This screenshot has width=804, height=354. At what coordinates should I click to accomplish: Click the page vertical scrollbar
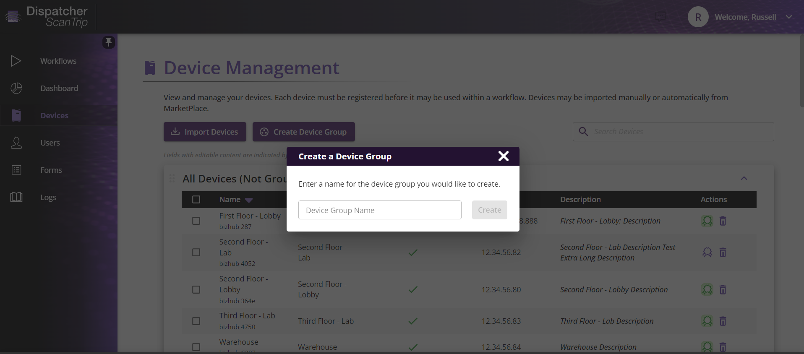(801, 71)
